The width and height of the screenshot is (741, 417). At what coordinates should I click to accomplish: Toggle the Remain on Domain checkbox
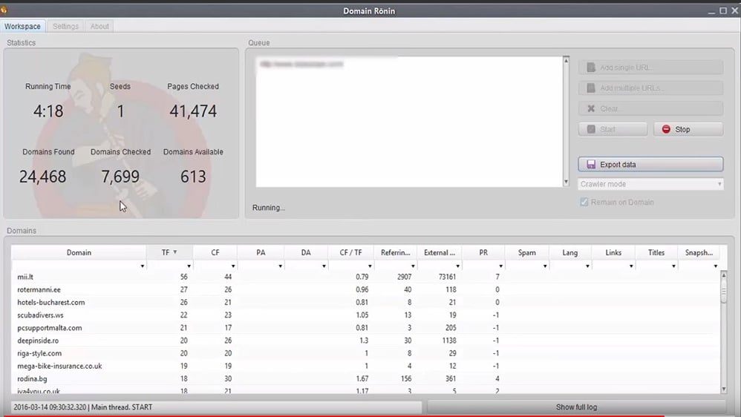pos(584,202)
